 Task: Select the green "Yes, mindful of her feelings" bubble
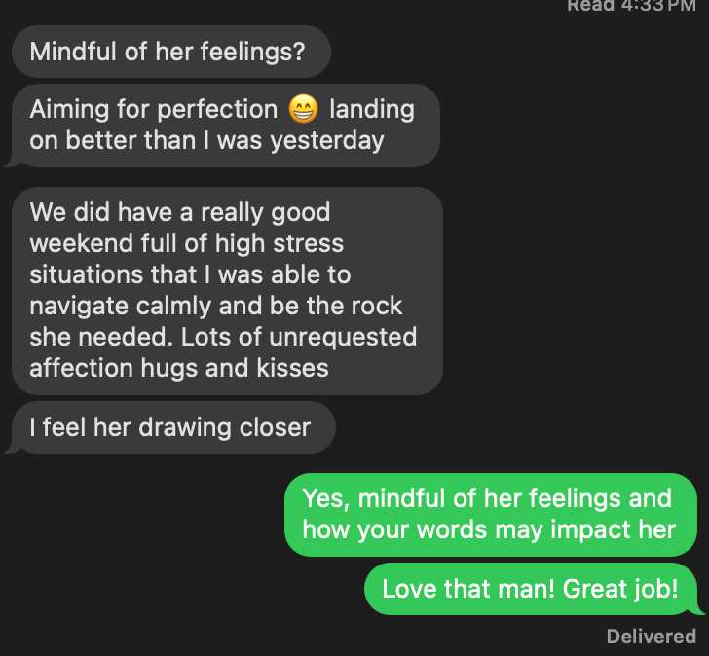click(488, 514)
